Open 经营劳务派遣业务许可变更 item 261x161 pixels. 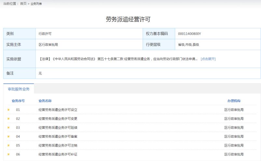tap(58, 119)
